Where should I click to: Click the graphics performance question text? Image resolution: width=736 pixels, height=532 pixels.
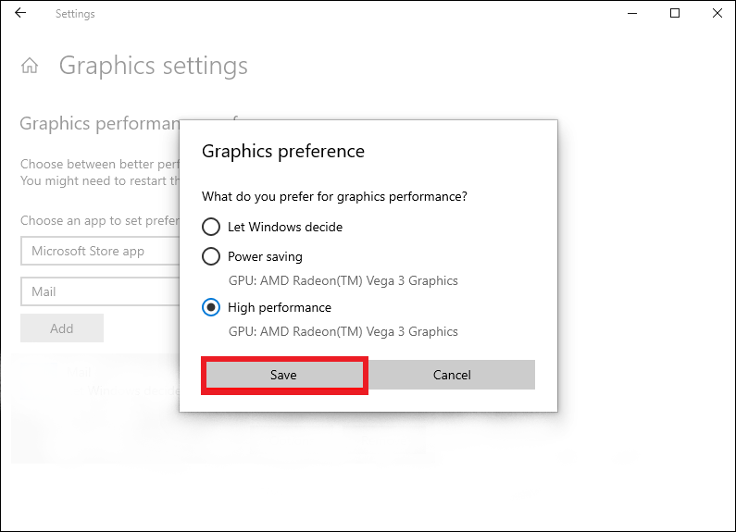click(334, 197)
